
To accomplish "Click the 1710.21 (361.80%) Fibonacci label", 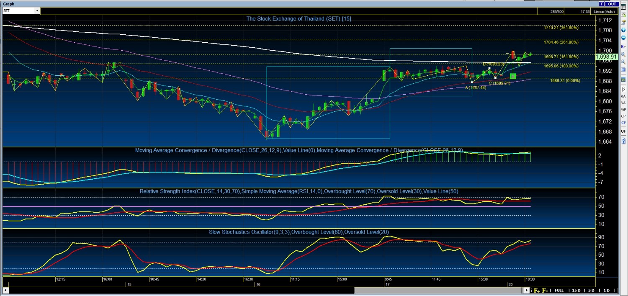I will (x=561, y=28).
